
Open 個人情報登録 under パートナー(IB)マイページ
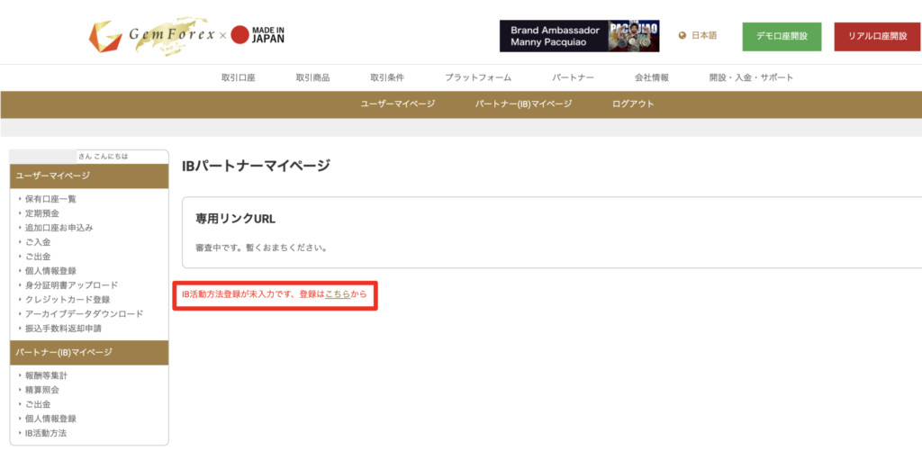click(x=50, y=419)
